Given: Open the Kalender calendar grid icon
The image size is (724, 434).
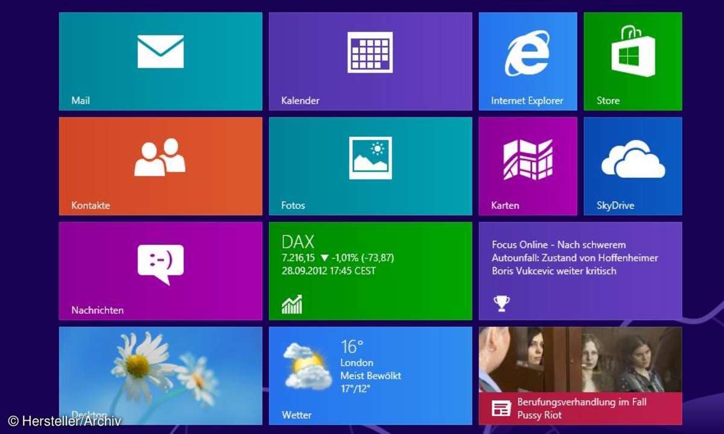Looking at the screenshot, I should pos(370,52).
